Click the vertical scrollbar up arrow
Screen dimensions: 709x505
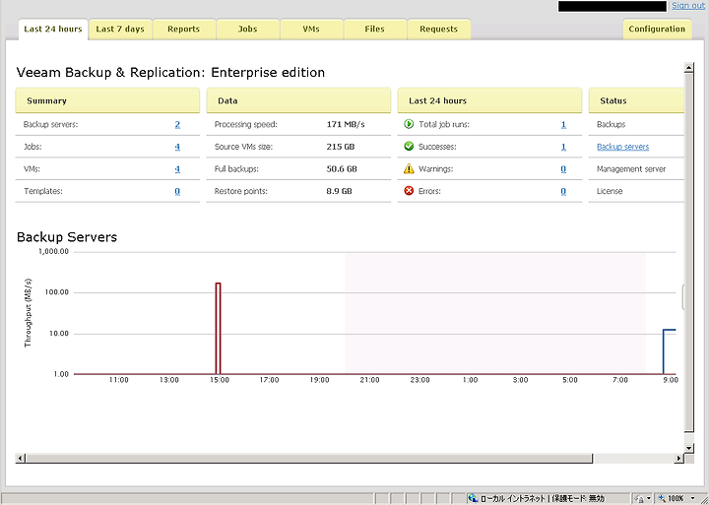pos(688,68)
